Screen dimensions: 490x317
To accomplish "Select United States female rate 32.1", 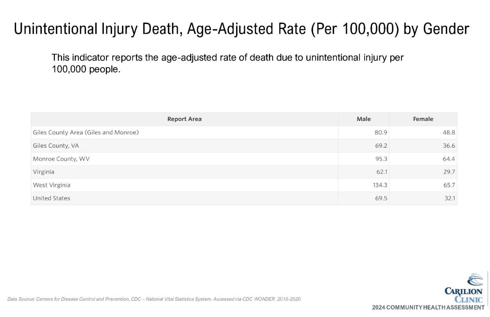I will (450, 198).
